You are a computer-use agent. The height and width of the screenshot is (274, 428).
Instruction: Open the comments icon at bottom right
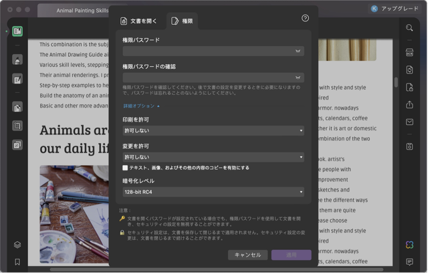tap(409, 262)
